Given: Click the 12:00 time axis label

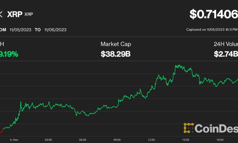Looking at the screenshot, I should 151,139.
